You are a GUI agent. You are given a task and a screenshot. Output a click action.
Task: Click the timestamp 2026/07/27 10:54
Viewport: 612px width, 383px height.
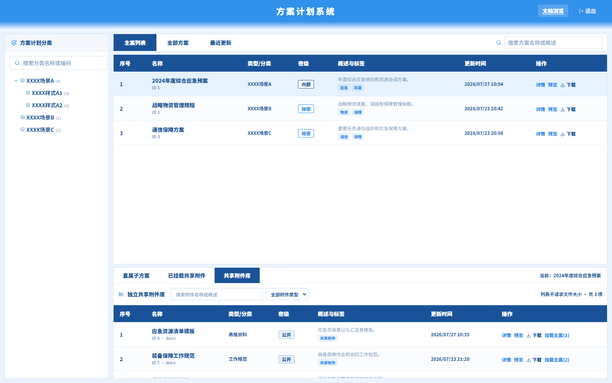(x=484, y=84)
